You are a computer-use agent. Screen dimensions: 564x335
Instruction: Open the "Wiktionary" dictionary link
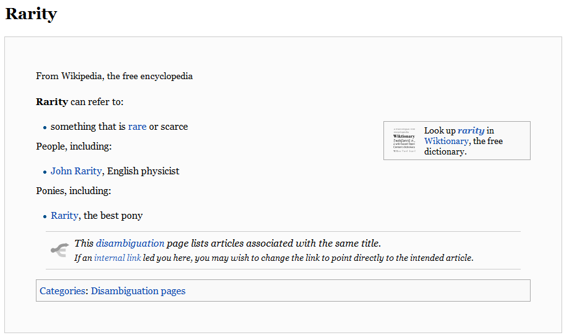(446, 141)
